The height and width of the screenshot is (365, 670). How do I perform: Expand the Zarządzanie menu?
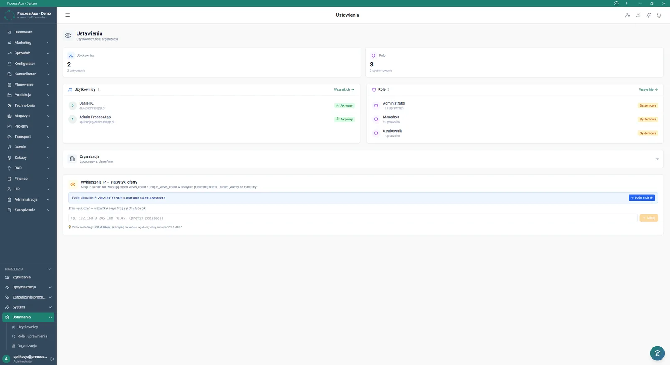tap(28, 210)
